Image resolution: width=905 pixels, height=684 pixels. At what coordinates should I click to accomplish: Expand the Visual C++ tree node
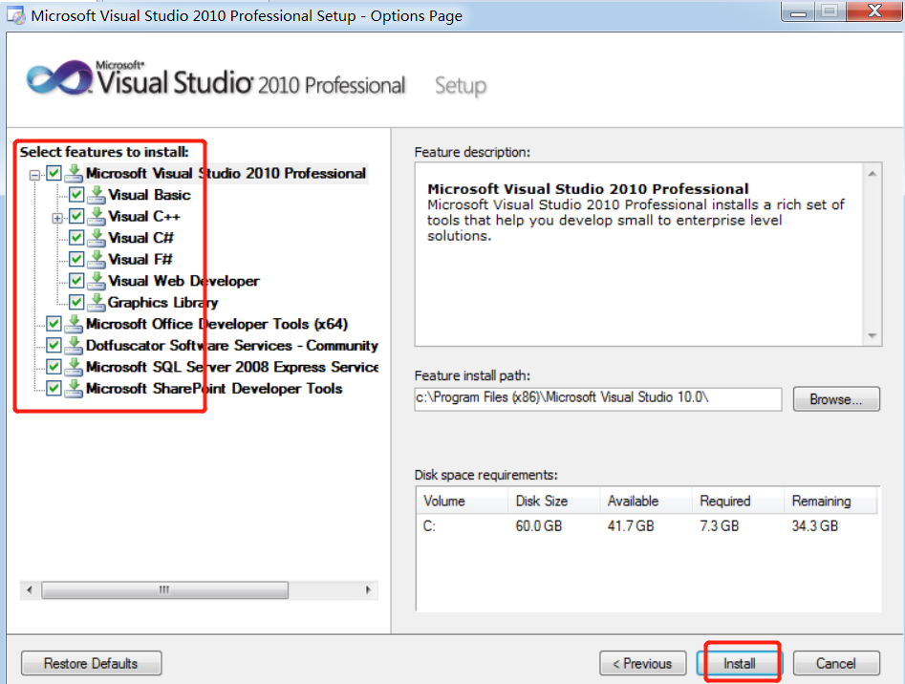coord(58,217)
